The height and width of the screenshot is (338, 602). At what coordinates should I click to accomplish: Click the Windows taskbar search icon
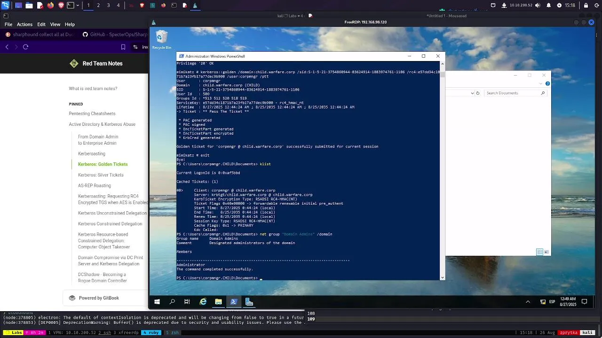(172, 302)
